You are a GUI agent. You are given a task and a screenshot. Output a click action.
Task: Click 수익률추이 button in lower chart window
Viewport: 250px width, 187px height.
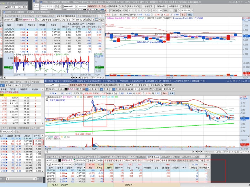(155, 85)
